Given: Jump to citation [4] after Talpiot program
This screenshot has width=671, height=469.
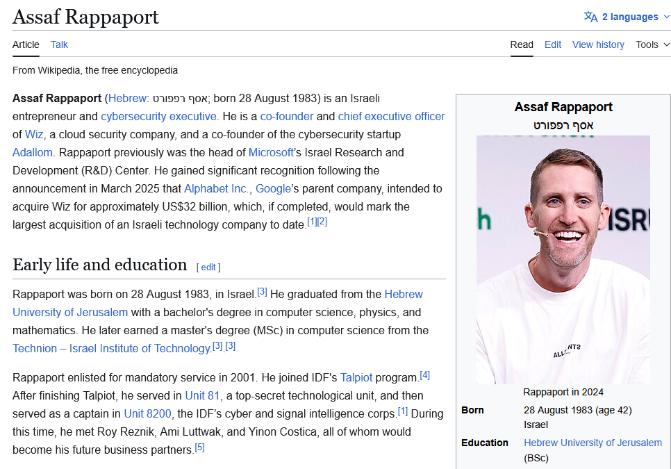Looking at the screenshot, I should [424, 375].
